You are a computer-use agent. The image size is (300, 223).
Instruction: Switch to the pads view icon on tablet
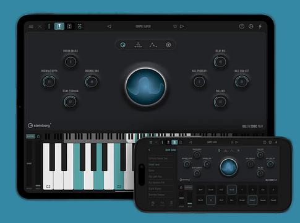coord(69,27)
